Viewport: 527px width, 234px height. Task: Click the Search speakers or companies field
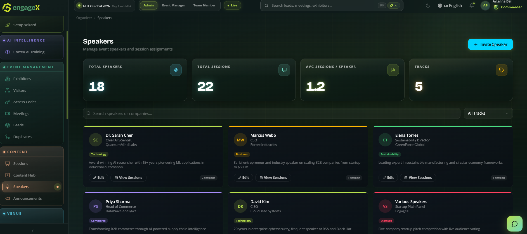coord(272,113)
